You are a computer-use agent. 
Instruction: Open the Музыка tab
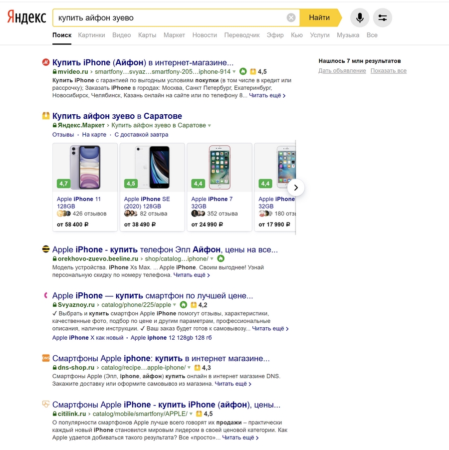(348, 35)
